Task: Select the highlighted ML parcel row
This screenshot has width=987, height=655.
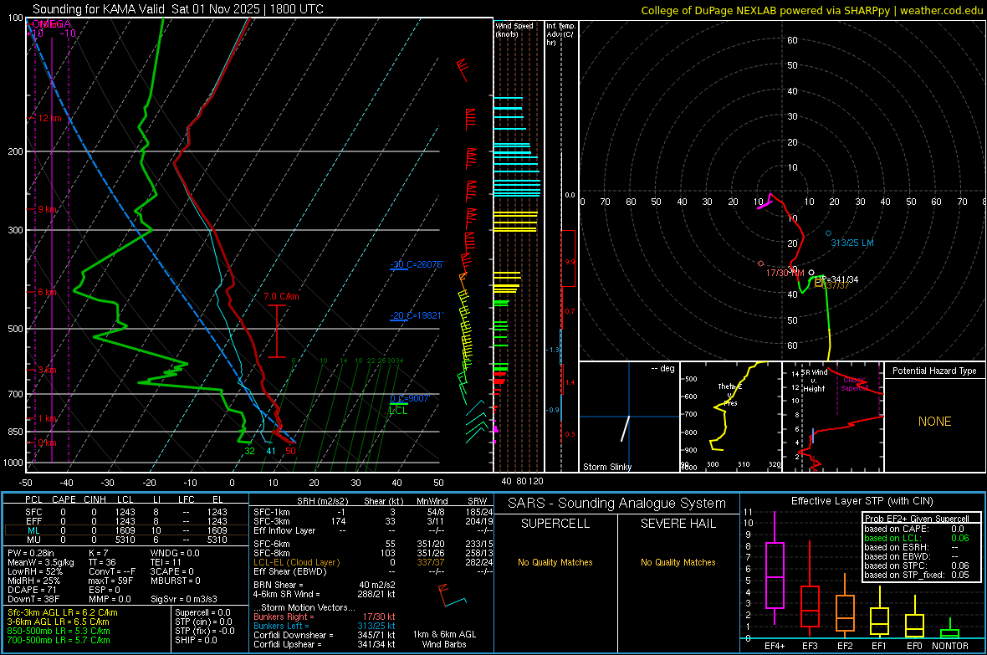Action: (126, 530)
